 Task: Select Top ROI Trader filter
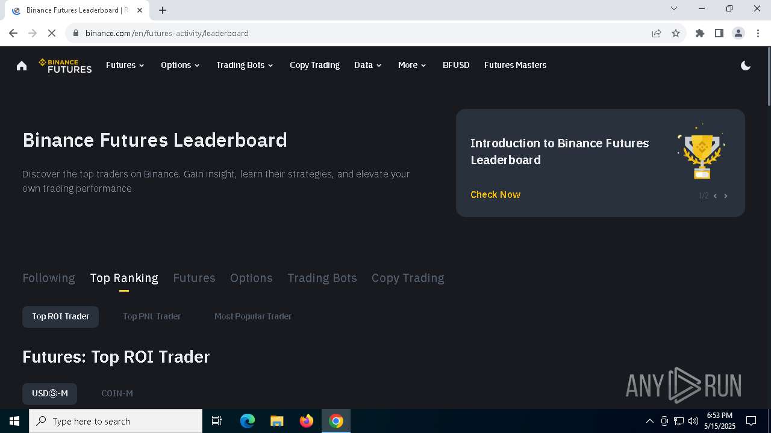click(x=60, y=316)
